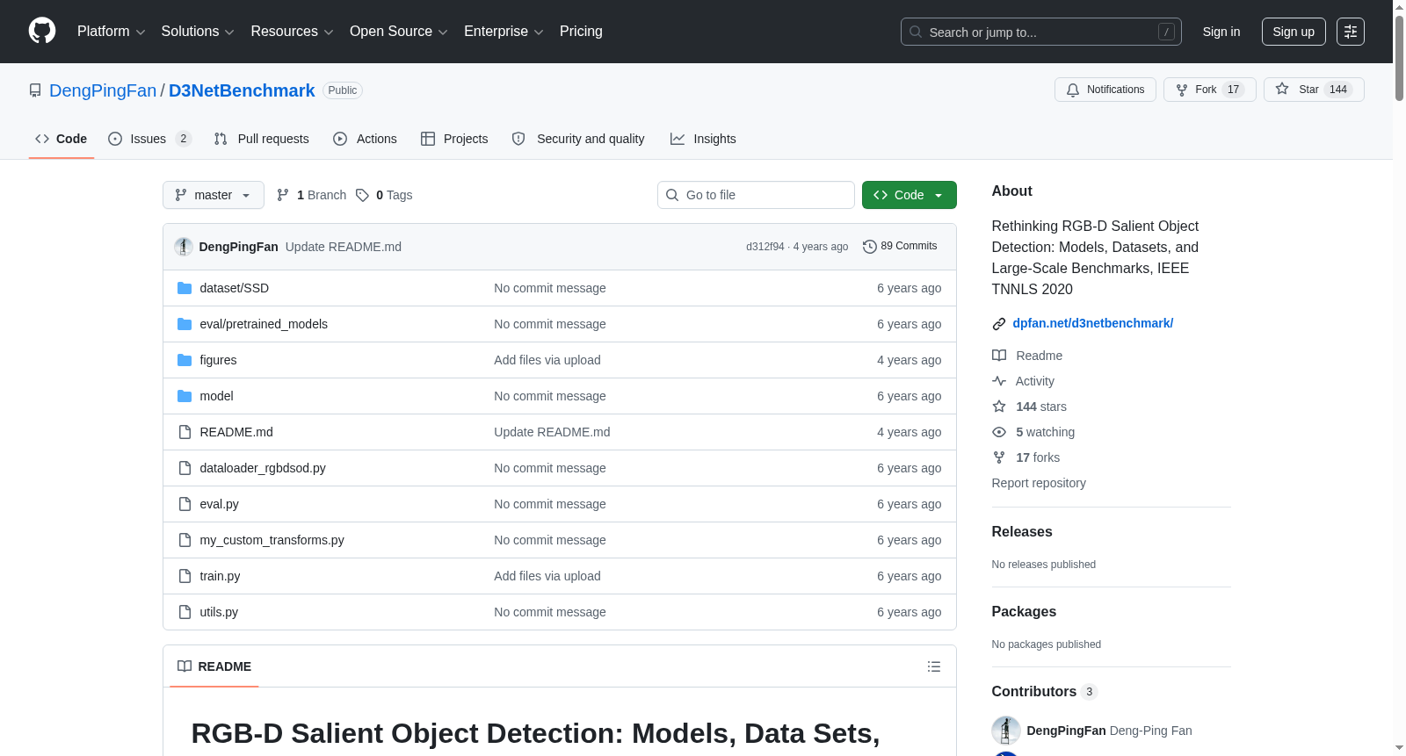Viewport: 1406px width, 756px height.
Task: Click the Notifications button
Action: point(1105,90)
